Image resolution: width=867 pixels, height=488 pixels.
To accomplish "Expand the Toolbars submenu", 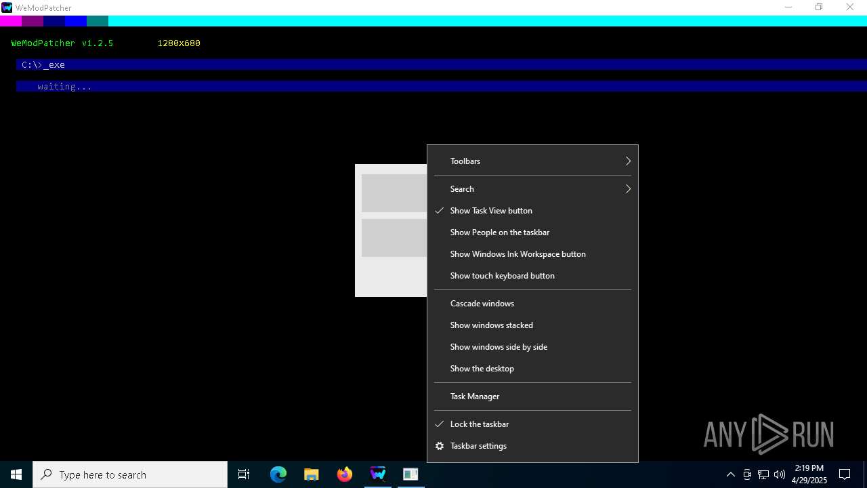I will tap(532, 161).
